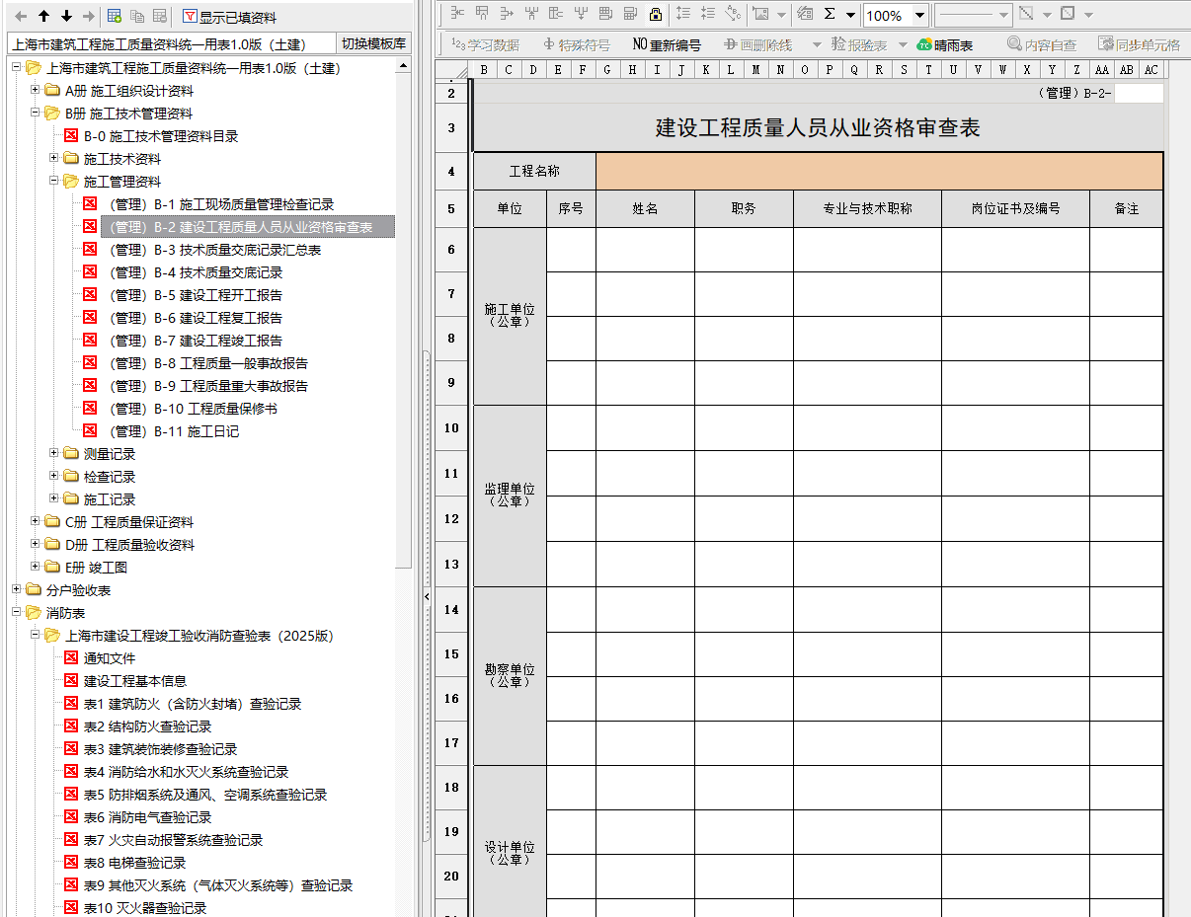Open the Σ formula dropdown arrow
This screenshot has height=917, width=1191.
tap(850, 15)
